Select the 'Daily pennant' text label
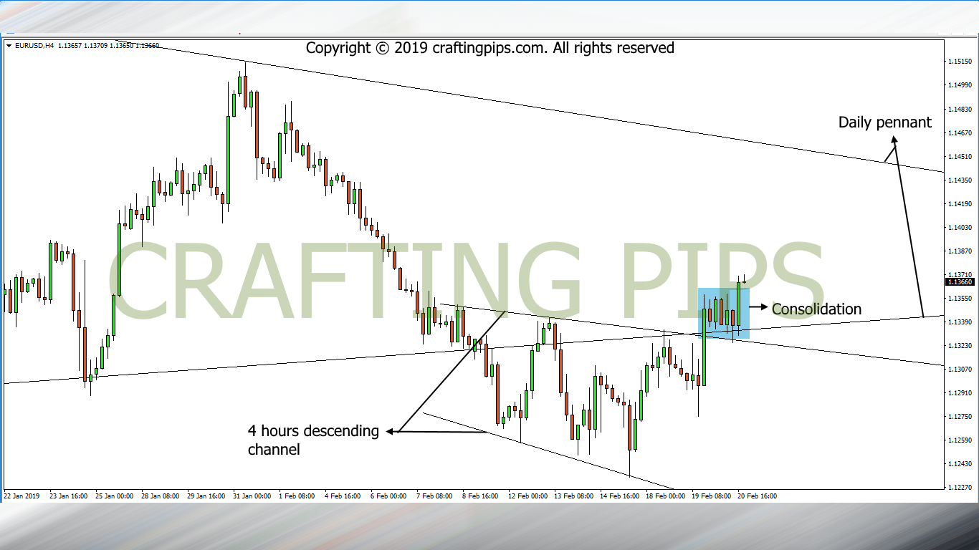The width and height of the screenshot is (979, 550). tap(885, 122)
